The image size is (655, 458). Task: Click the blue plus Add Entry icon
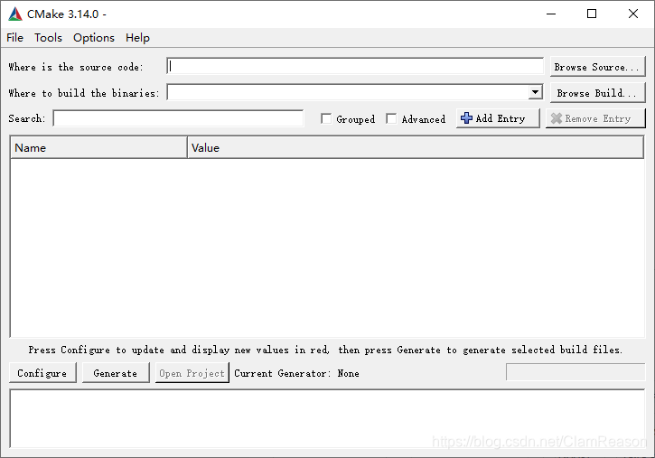pyautogui.click(x=466, y=118)
